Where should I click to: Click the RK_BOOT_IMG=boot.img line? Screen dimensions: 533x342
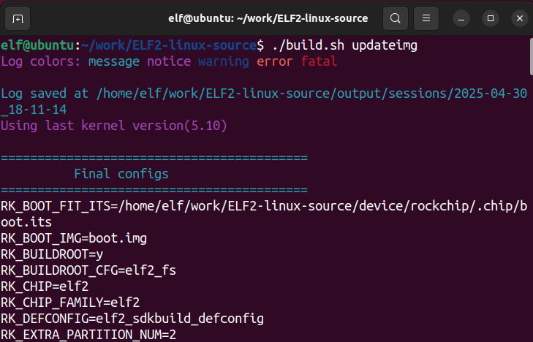pos(74,238)
